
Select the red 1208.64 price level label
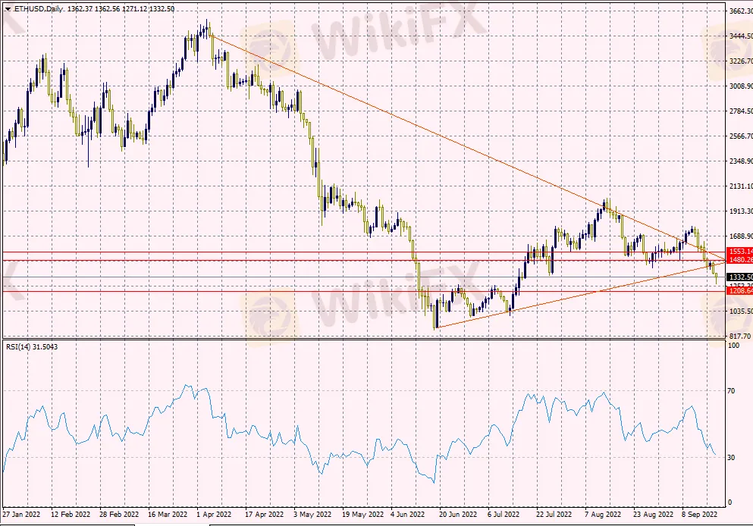[x=739, y=291]
